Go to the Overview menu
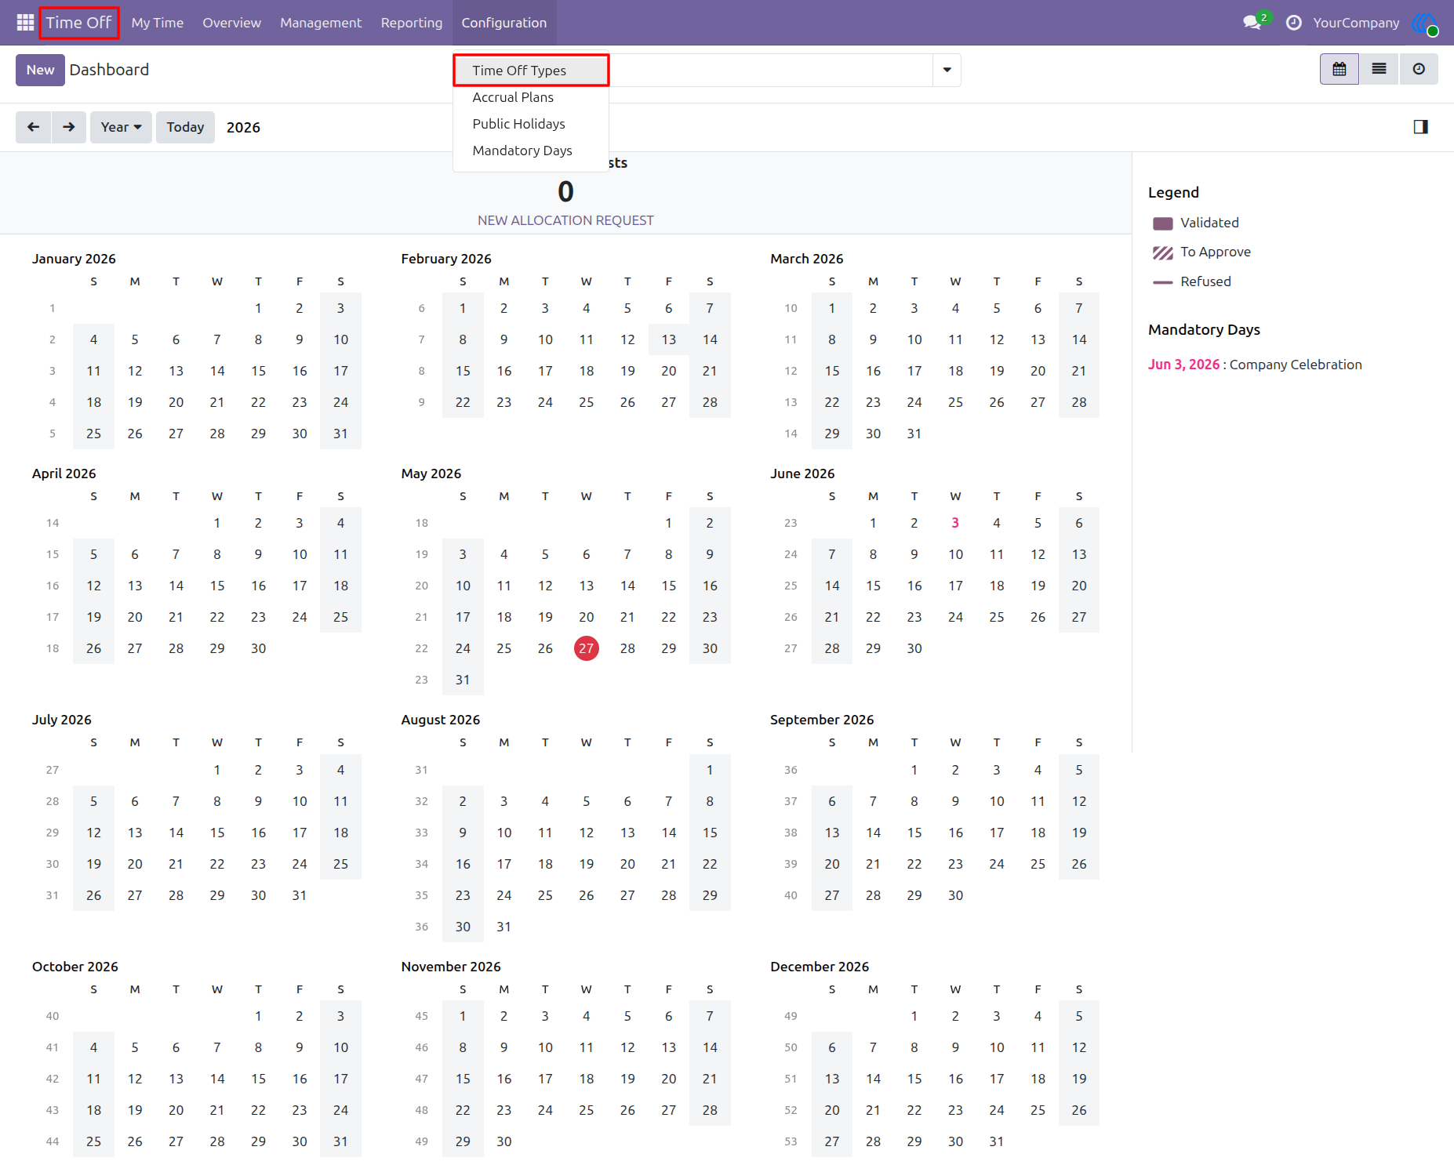The height and width of the screenshot is (1172, 1454). point(231,23)
